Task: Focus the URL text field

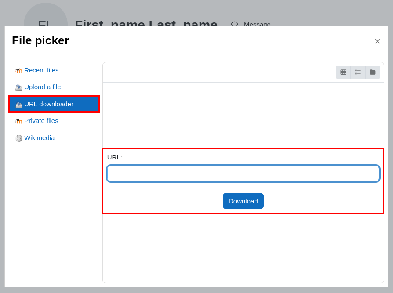Action: pos(243,174)
